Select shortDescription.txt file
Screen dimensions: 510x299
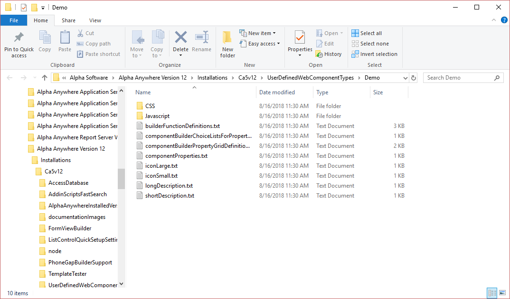coord(170,196)
